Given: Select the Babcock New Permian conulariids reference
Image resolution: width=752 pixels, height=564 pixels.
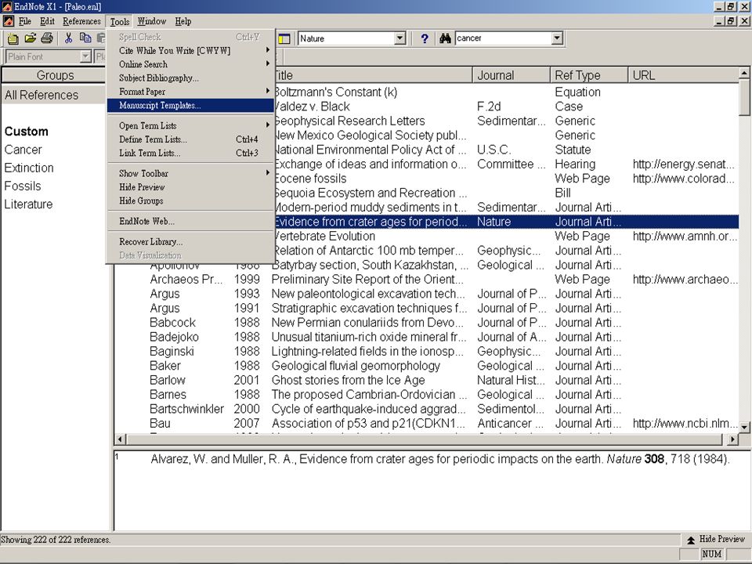Looking at the screenshot, I should (x=426, y=322).
